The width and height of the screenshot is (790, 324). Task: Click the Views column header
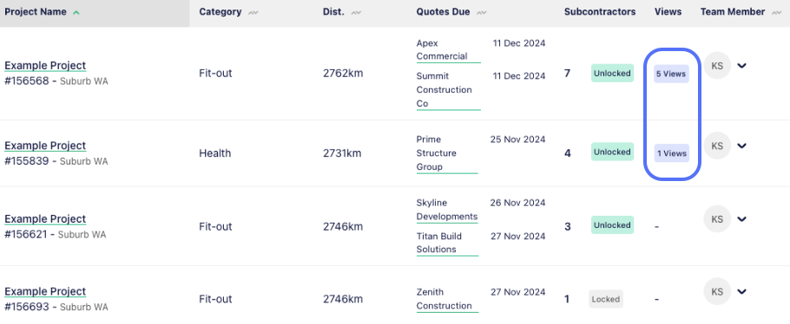668,12
